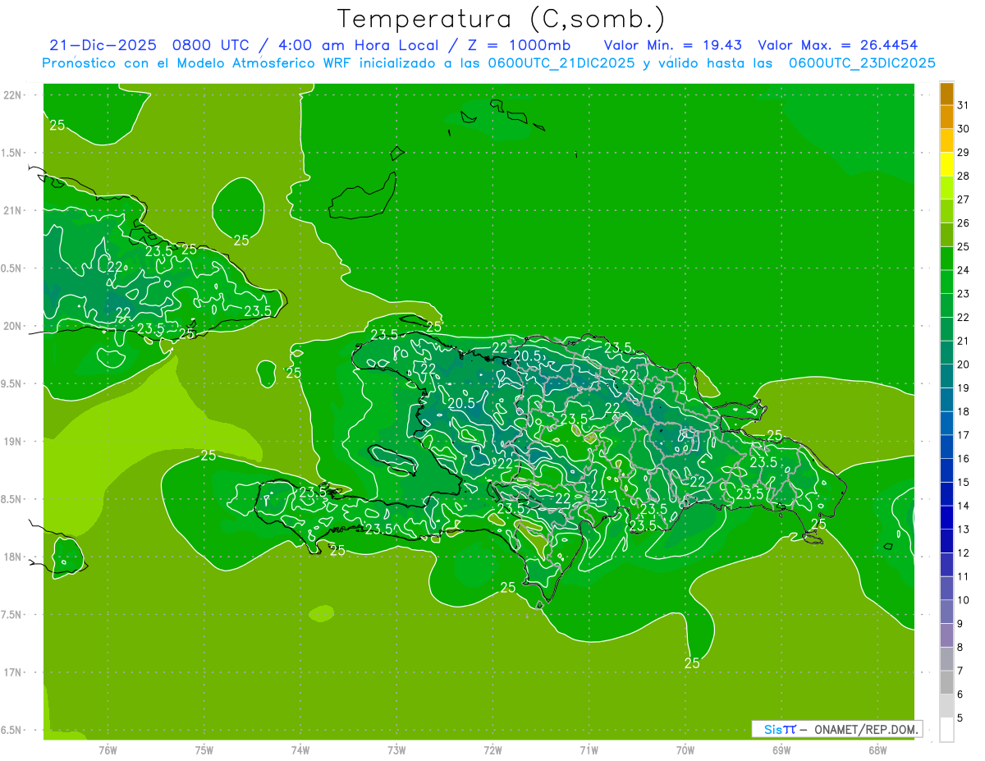
Task: Click the "72W" longitude label
Action: (x=492, y=750)
